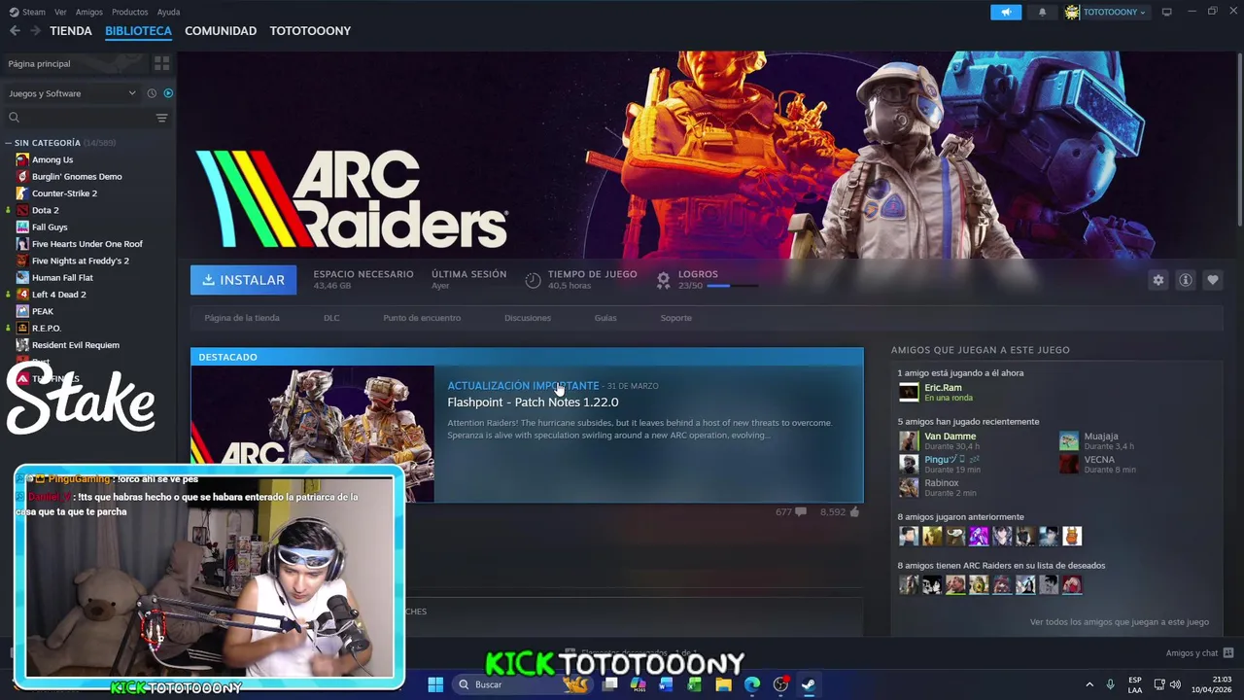1244x700 pixels.
Task: Click the achievements progress bar
Action: coord(732,286)
